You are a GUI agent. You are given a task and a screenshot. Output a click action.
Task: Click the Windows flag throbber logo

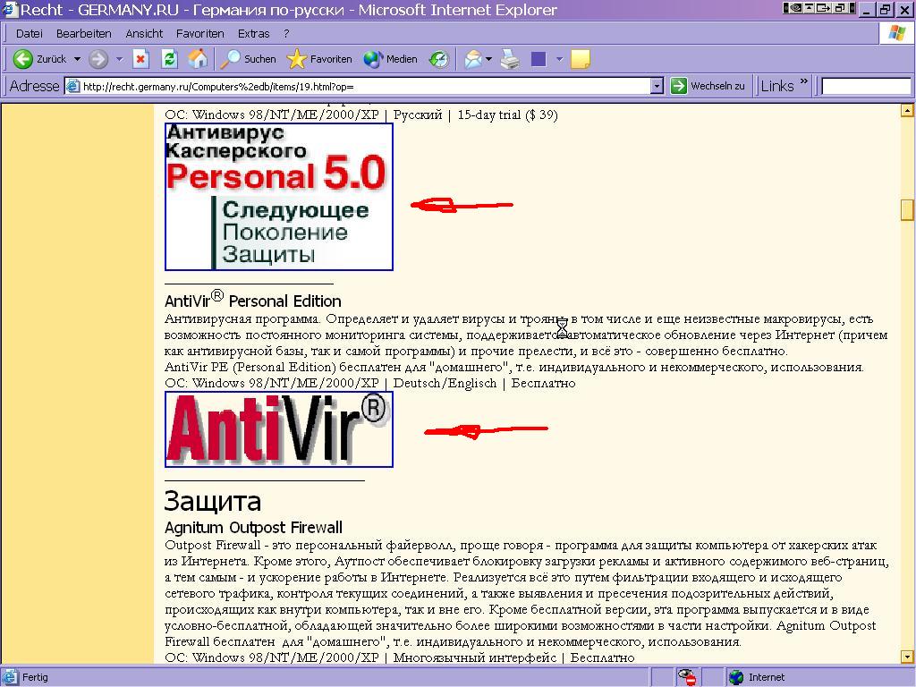pos(896,33)
